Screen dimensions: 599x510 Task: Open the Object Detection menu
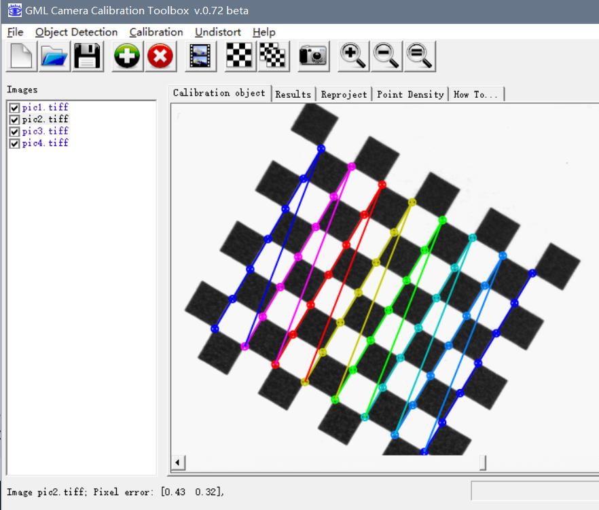click(x=76, y=32)
